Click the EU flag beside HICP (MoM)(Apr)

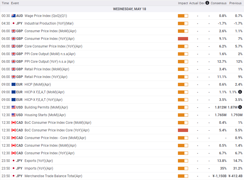click(14, 84)
